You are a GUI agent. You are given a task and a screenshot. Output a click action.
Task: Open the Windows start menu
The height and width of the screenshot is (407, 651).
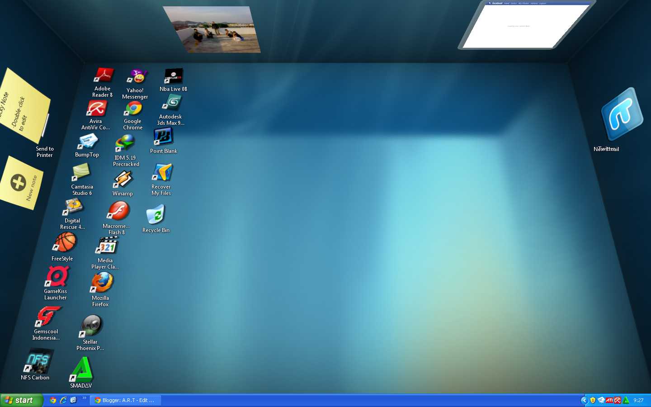click(21, 400)
